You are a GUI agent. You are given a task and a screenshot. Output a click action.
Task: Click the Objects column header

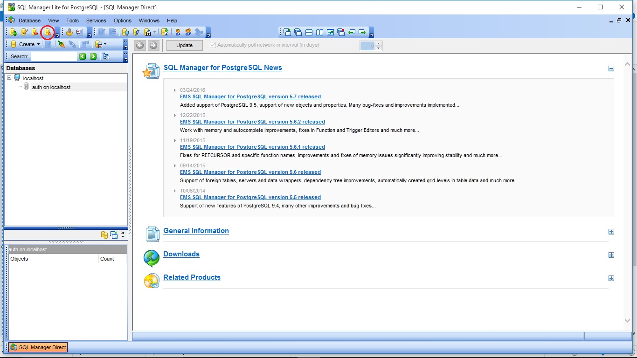pos(54,259)
